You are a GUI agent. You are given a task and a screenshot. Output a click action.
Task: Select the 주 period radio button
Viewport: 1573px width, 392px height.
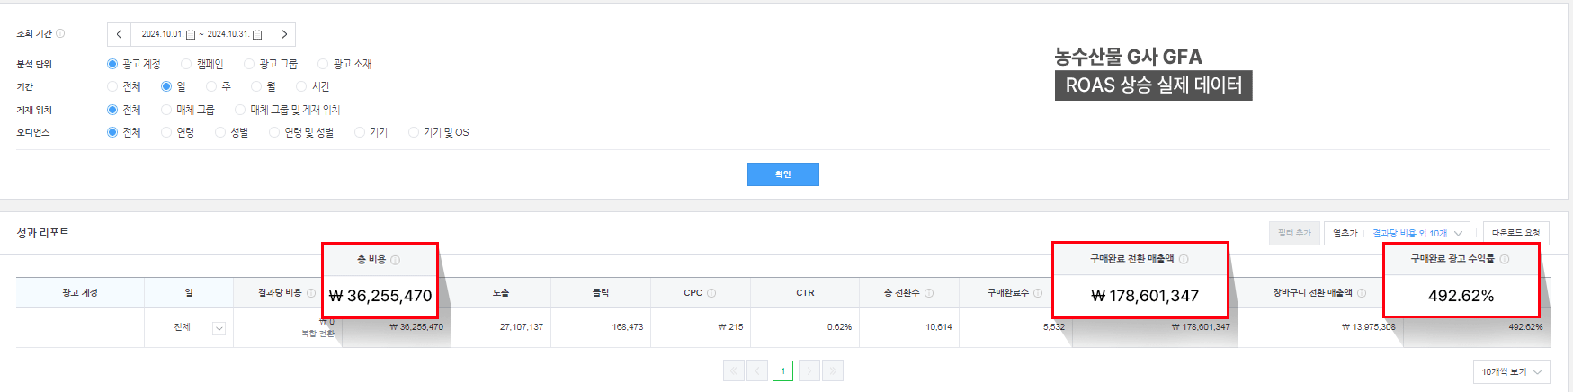211,86
